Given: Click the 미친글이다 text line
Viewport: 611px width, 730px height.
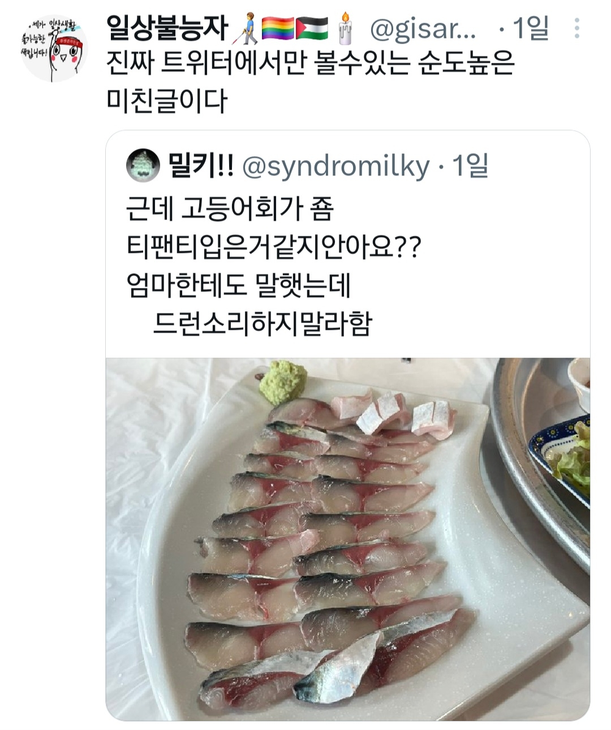Looking at the screenshot, I should (167, 101).
